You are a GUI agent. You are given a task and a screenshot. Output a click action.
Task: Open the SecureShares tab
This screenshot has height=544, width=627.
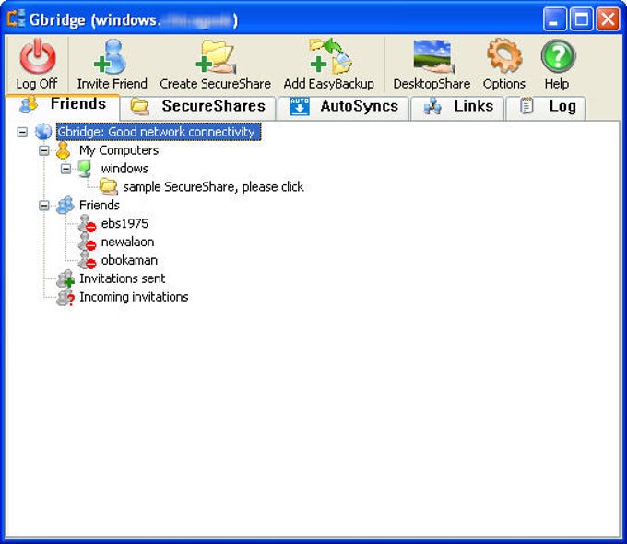pos(198,107)
